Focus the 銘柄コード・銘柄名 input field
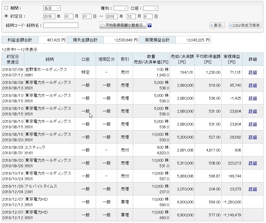Image resolution: width=266 pixels, height=223 pixels. pyautogui.click(x=61, y=25)
